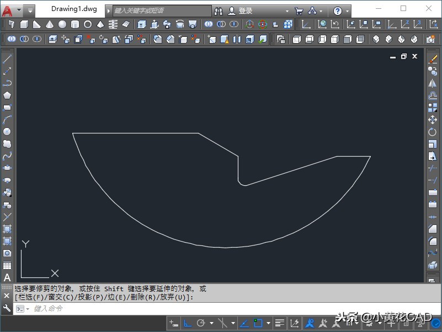Pick the Table tool in left toolbar
Image resolution: width=442 pixels, height=332 pixels.
7,265
